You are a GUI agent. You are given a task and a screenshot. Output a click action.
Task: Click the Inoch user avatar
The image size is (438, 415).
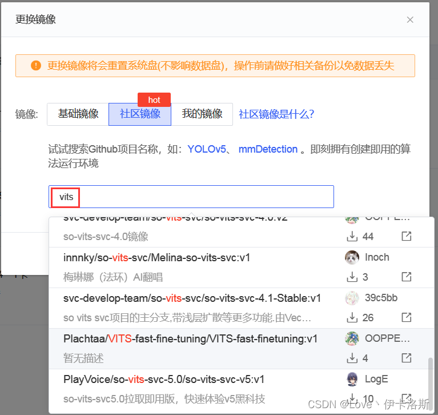352,257
